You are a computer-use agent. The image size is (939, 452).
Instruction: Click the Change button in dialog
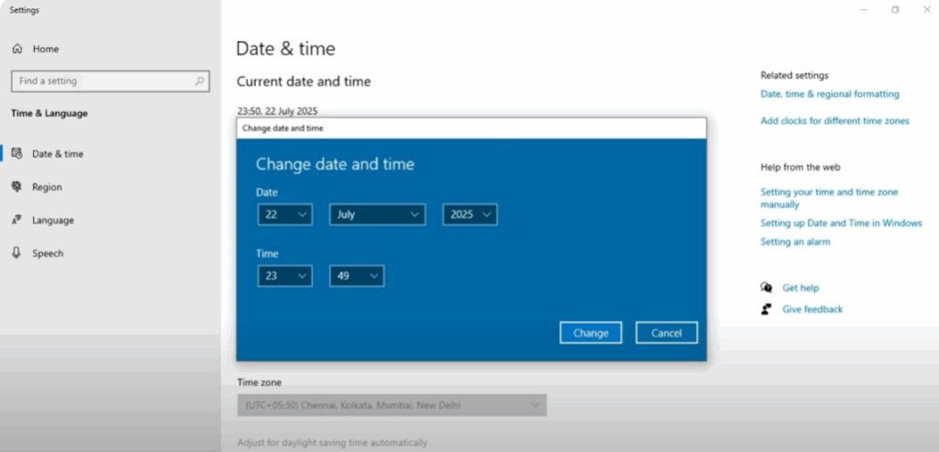coord(591,333)
